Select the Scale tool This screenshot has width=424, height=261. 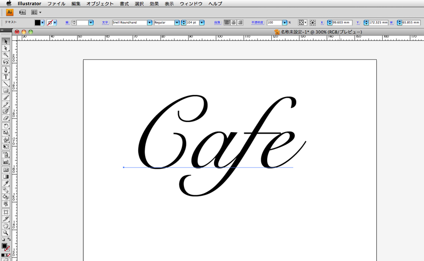(6, 133)
